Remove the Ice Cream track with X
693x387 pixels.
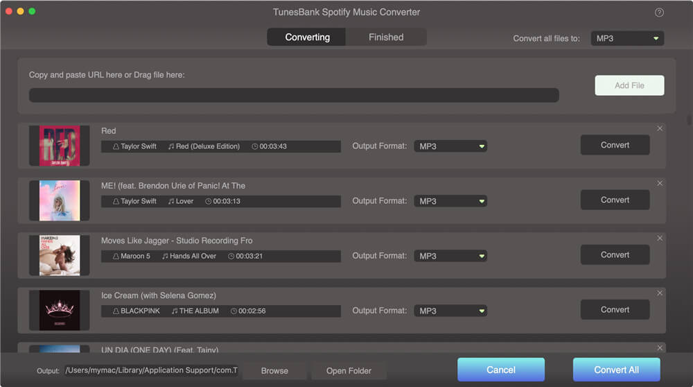[660, 293]
